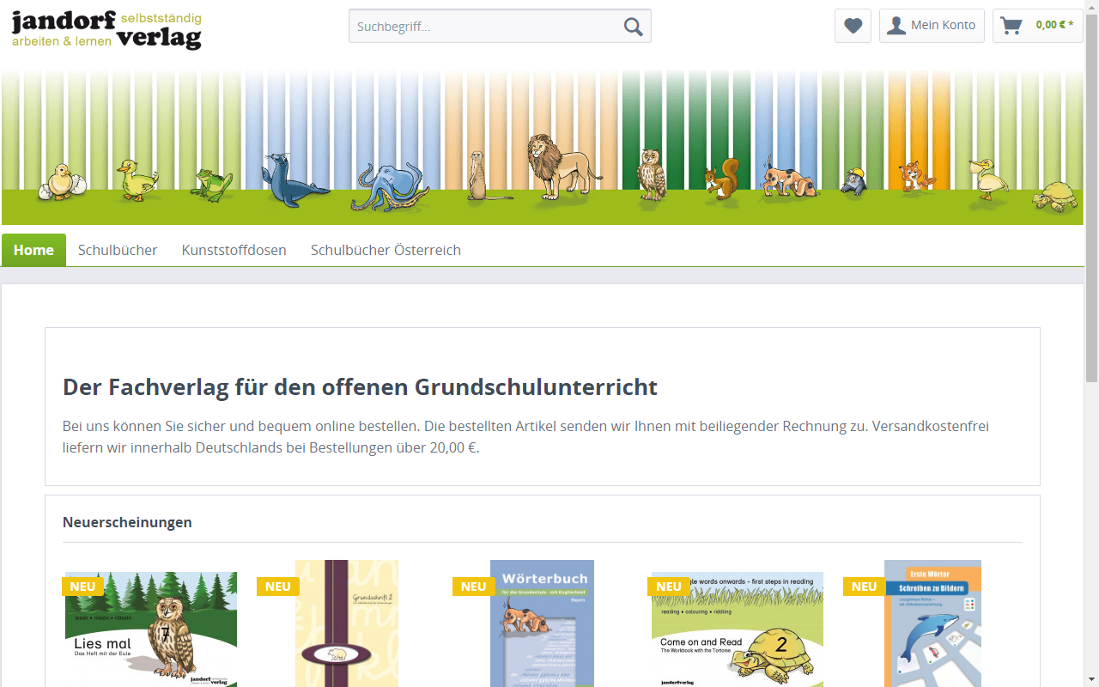
Task: Click the squirrel in the banner
Action: point(721,180)
